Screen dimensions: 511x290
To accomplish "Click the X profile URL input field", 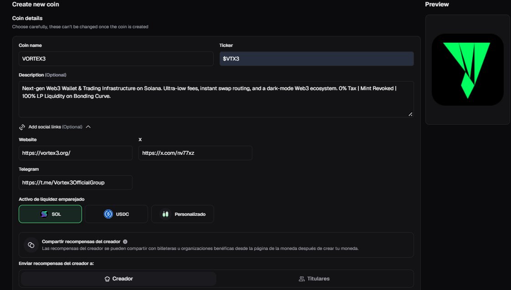I will [195, 153].
